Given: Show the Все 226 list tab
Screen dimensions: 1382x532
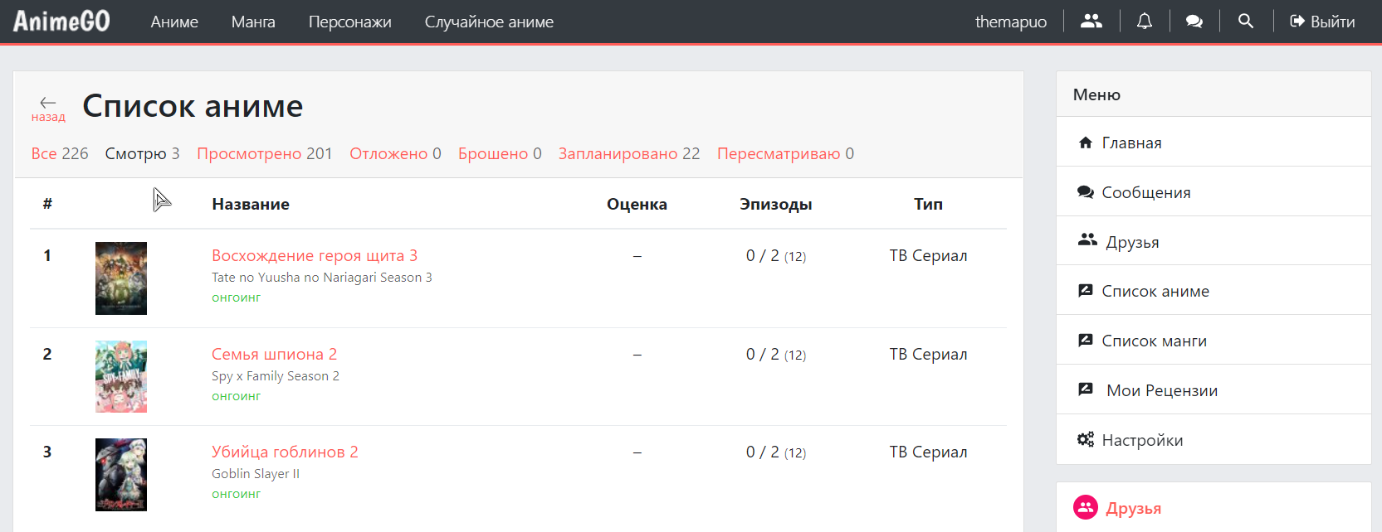Looking at the screenshot, I should point(60,153).
